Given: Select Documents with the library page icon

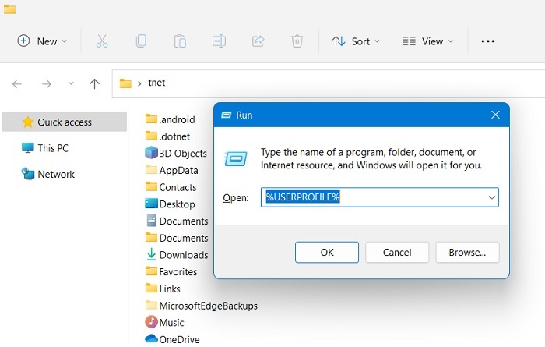Looking at the screenshot, I should tap(177, 221).
